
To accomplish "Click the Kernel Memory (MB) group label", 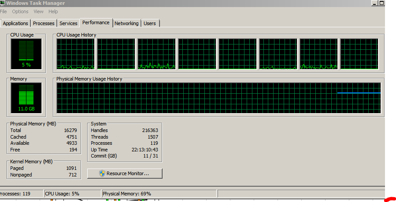I will pos(31,162).
